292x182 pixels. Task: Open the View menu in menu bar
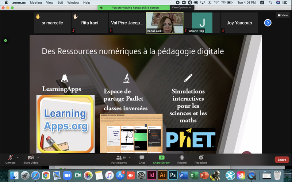click(50, 3)
